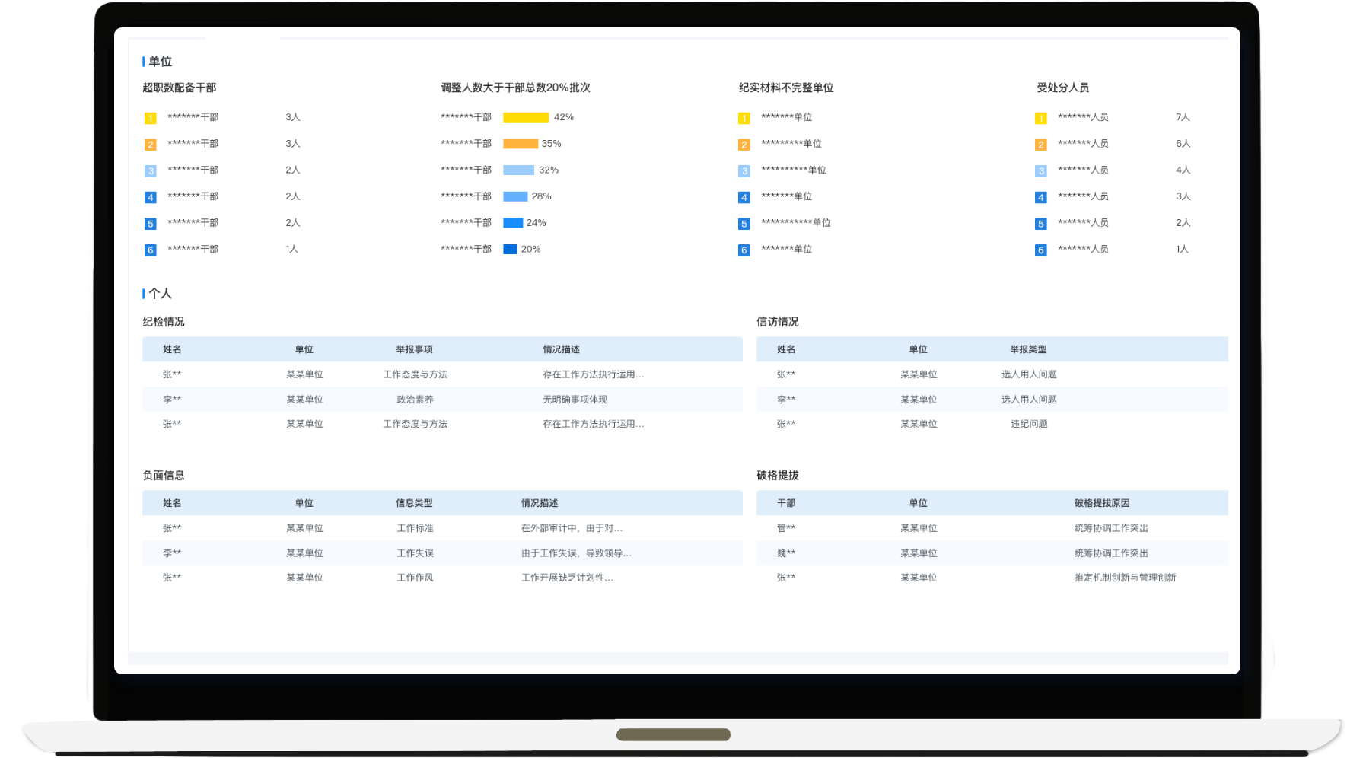Select rank 2 badge in 纪实材料不完整单位 list
This screenshot has height=758, width=1347.
point(744,145)
